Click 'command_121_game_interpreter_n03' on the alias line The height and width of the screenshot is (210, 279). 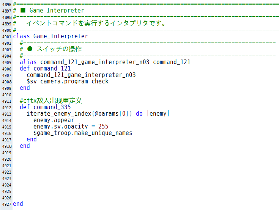coord(95,62)
